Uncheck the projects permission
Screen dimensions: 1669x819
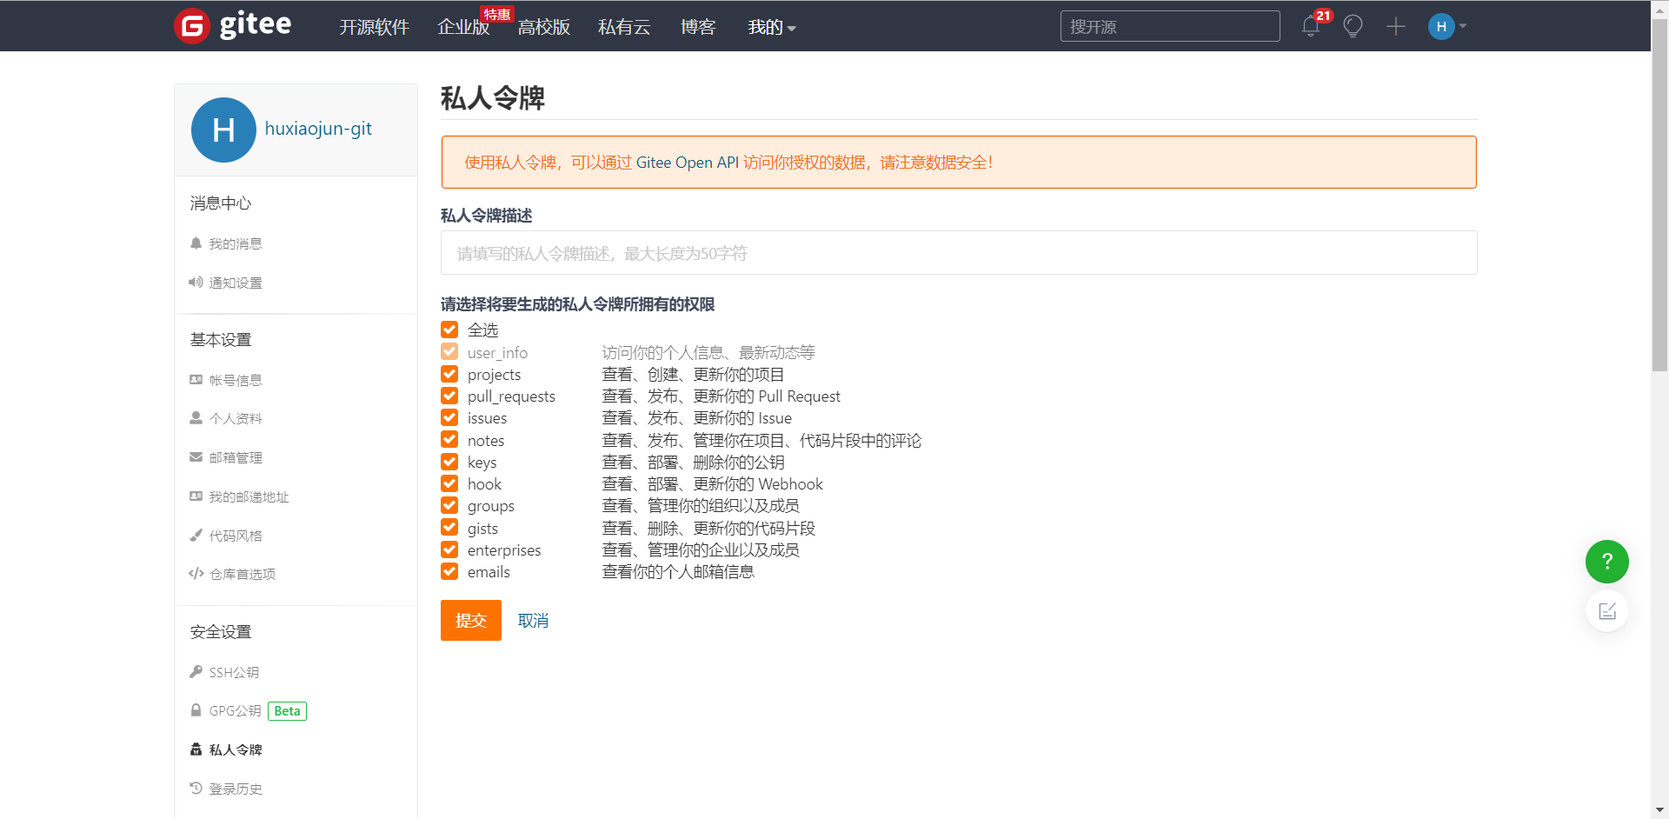449,374
